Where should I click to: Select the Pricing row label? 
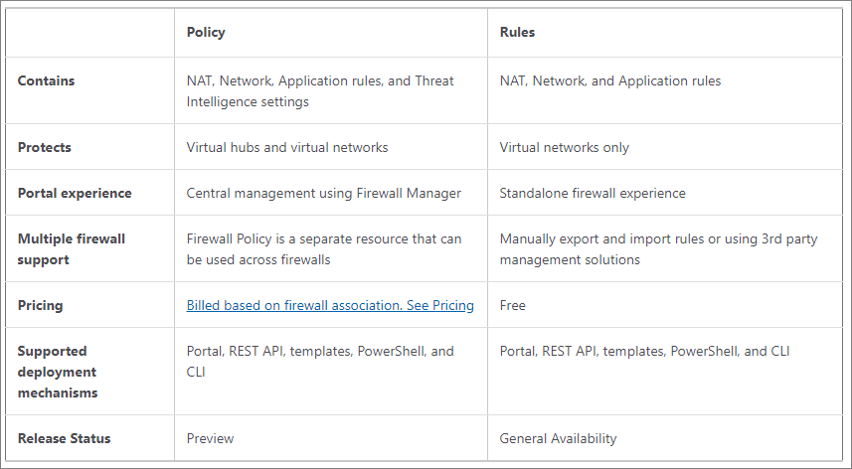[x=40, y=305]
